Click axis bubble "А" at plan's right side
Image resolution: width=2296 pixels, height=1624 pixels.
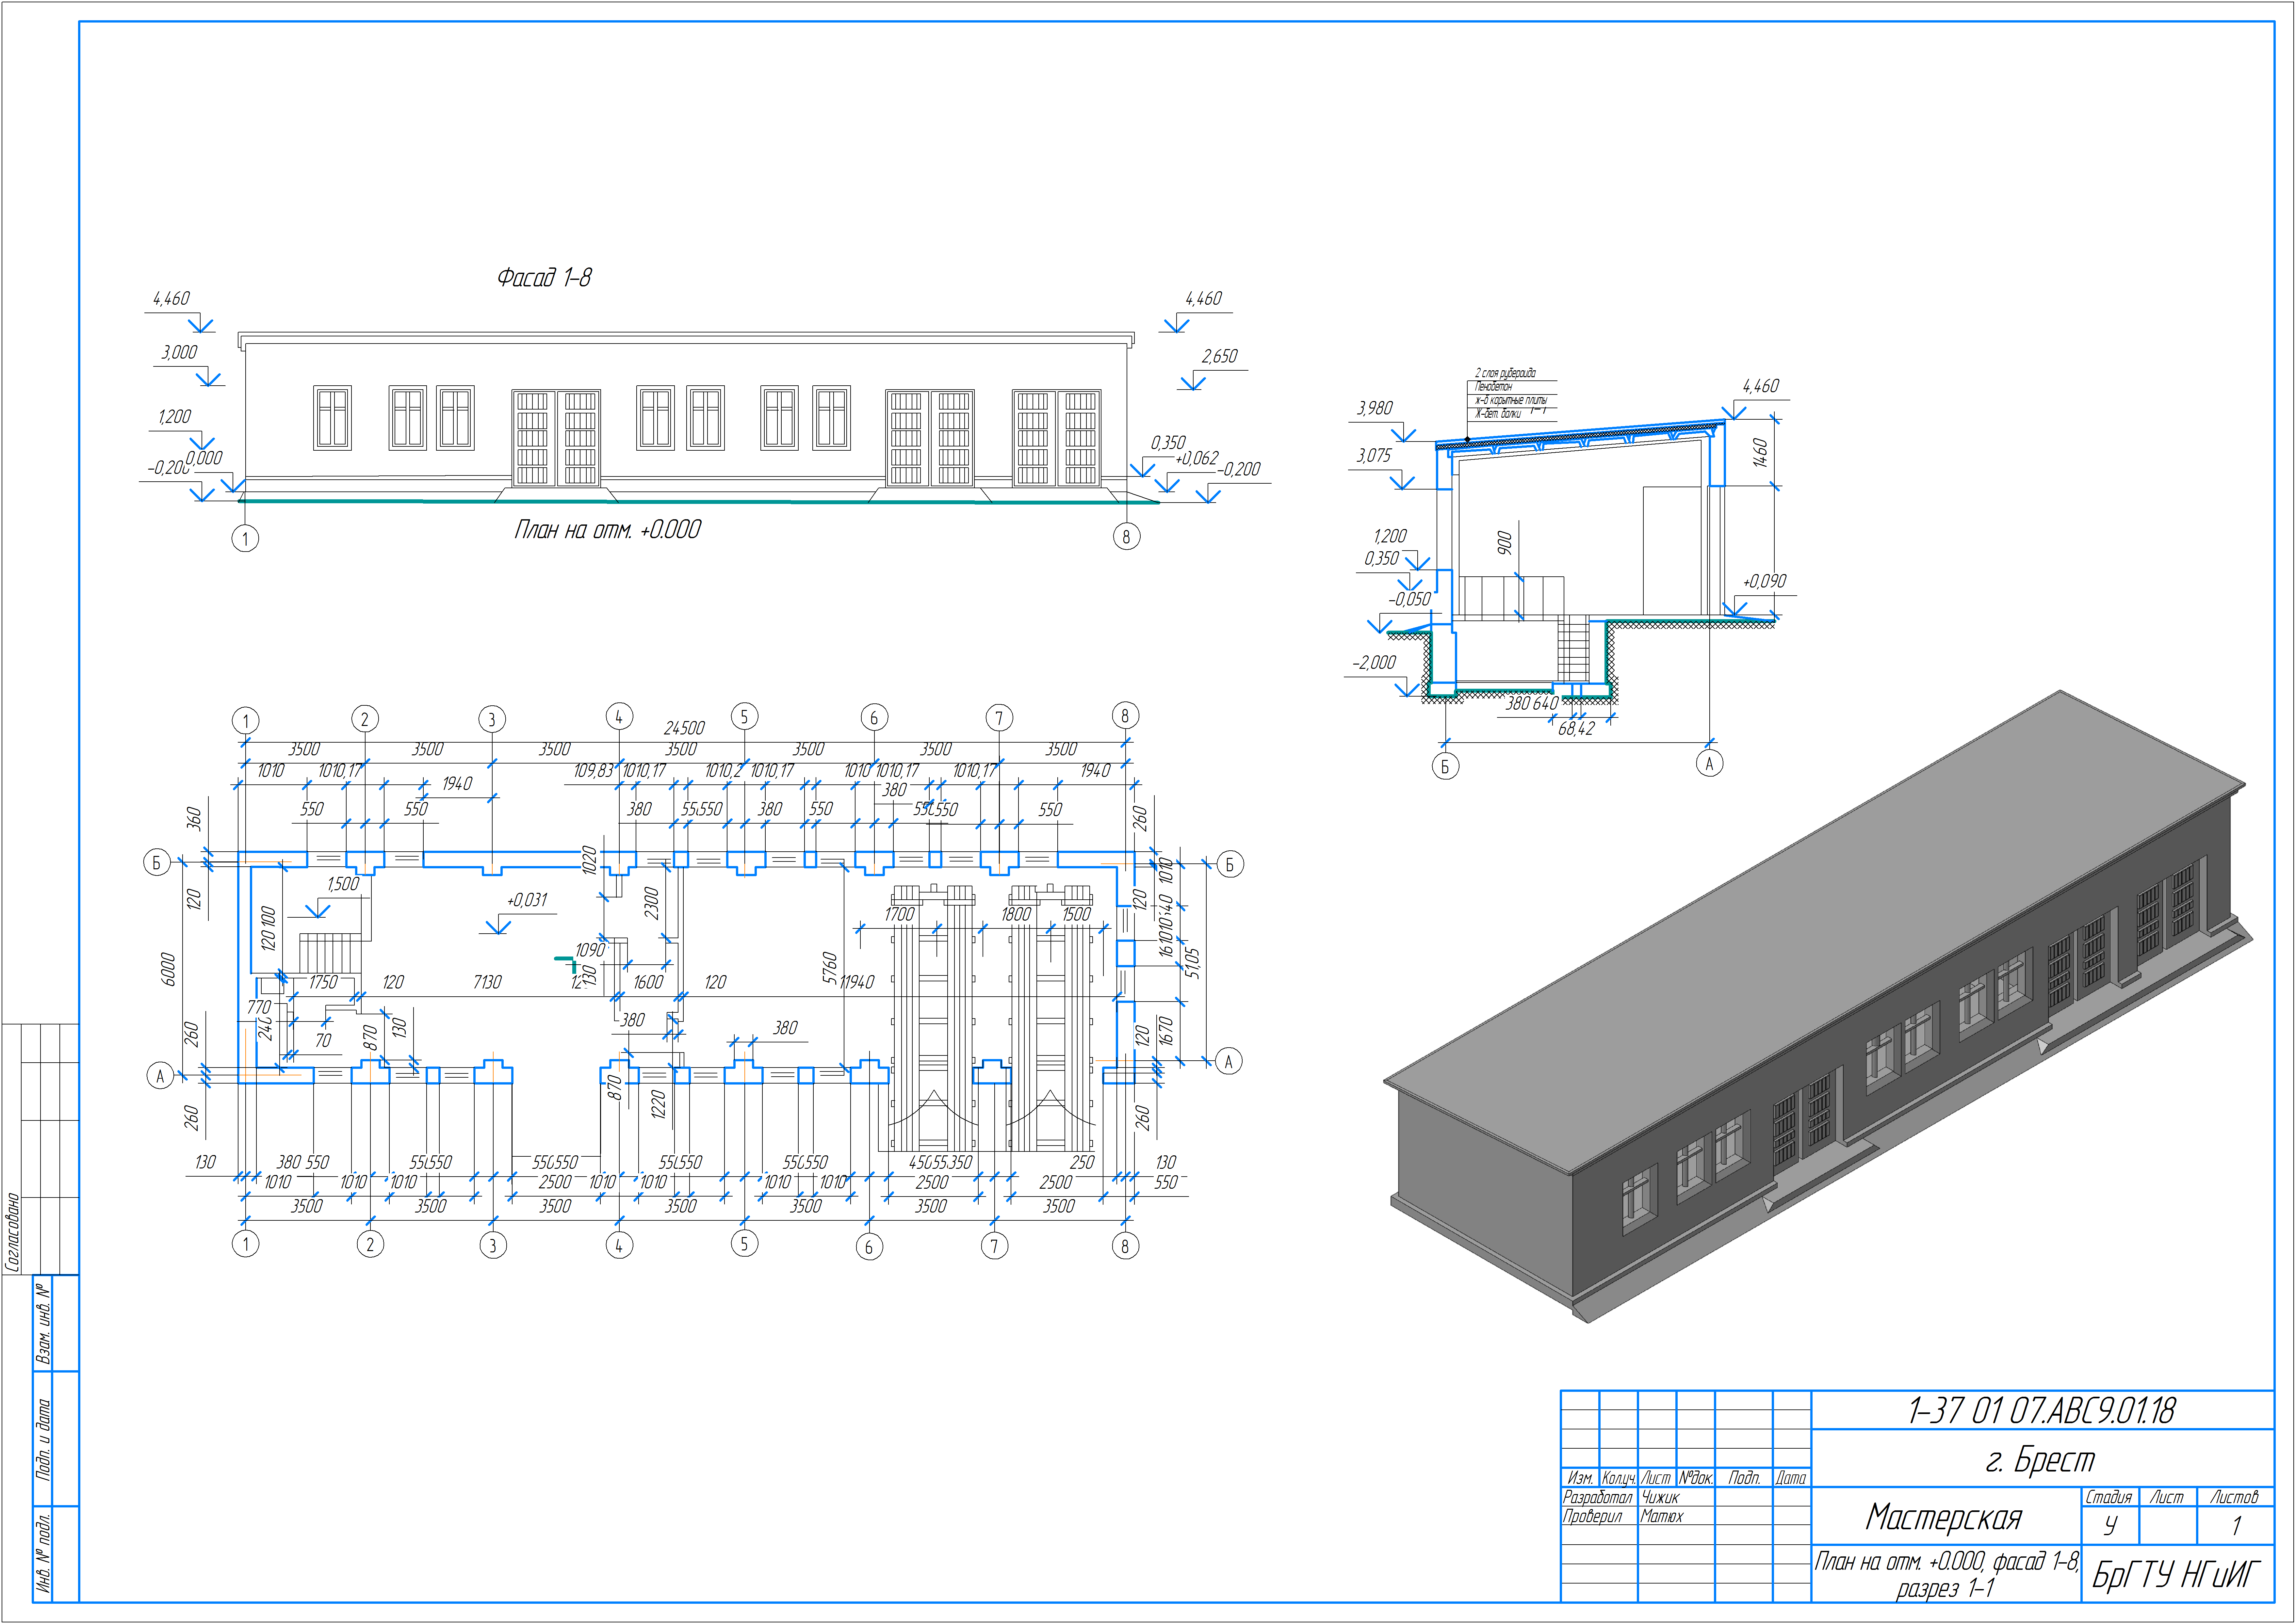(1229, 1061)
